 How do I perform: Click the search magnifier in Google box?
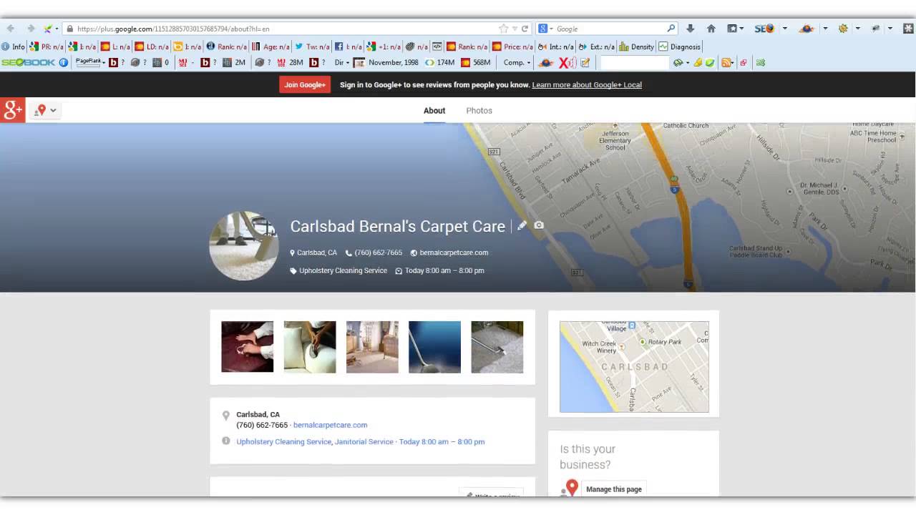[x=671, y=29]
